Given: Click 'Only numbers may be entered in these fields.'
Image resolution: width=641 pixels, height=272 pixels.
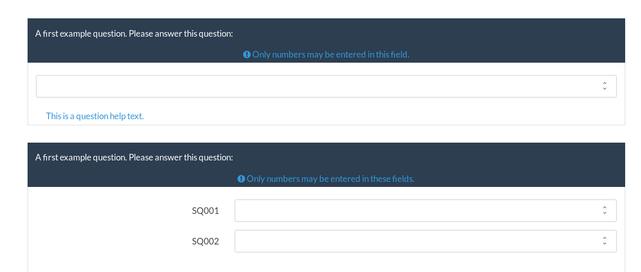Looking at the screenshot, I should pyautogui.click(x=330, y=179).
